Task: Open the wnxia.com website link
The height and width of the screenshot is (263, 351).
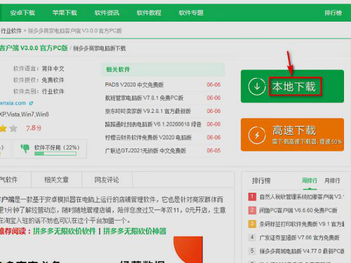Action: coord(13,103)
